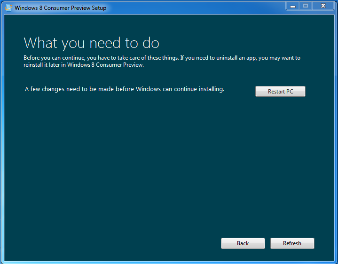Click the window's right frame border
This screenshot has height=264, width=338.
[336, 141]
